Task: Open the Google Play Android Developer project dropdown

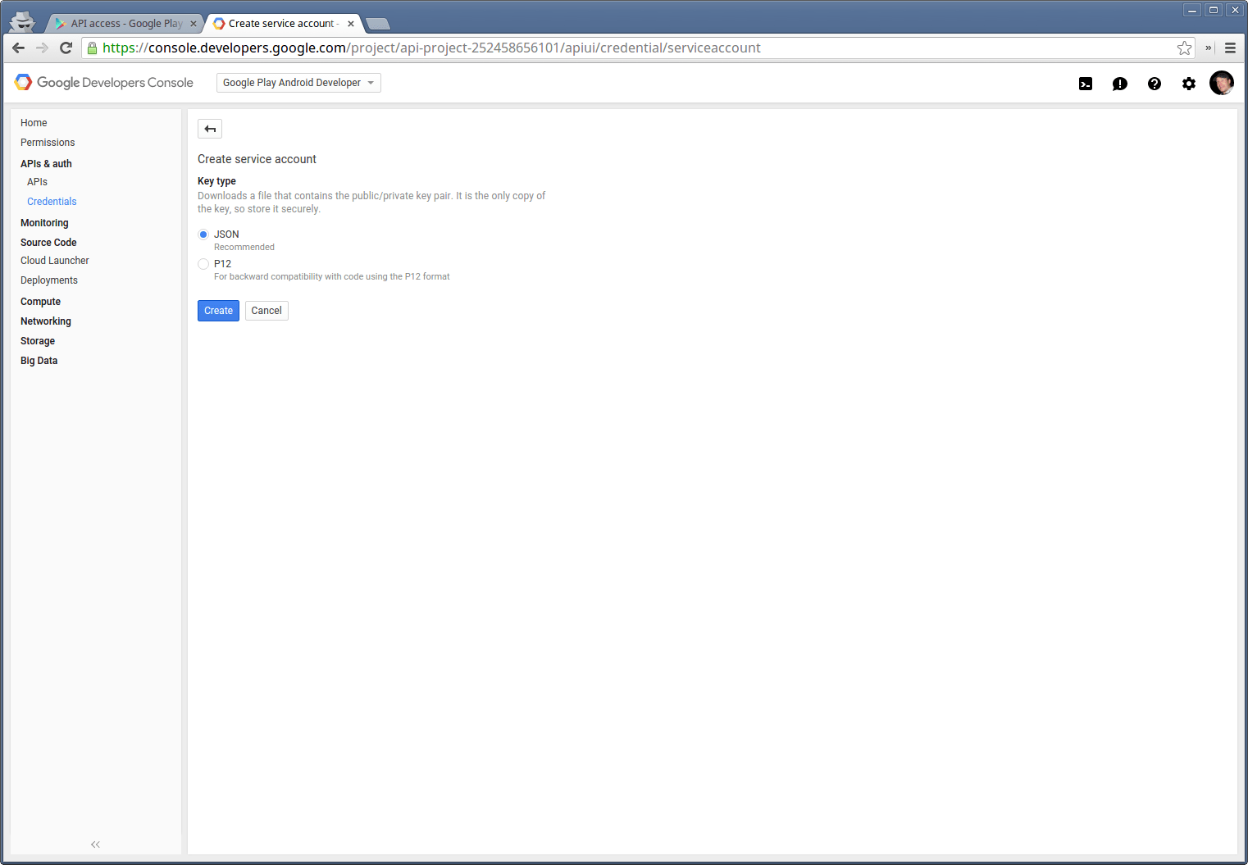Action: click(x=298, y=83)
